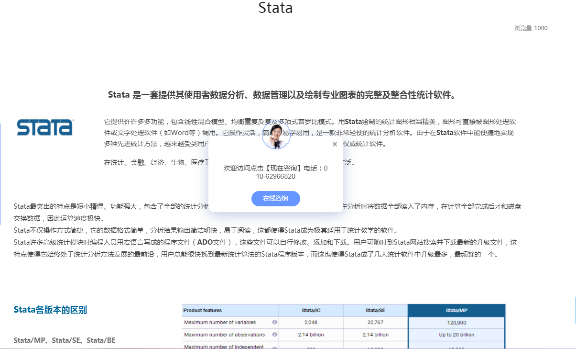Click the 2,048 cell in the table
Image resolution: width=576 pixels, height=349 pixels.
(311, 323)
